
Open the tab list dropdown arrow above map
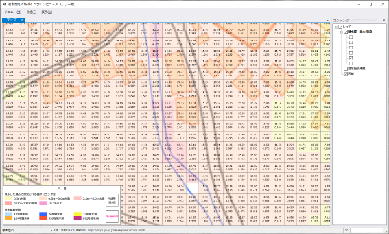click(x=327, y=20)
